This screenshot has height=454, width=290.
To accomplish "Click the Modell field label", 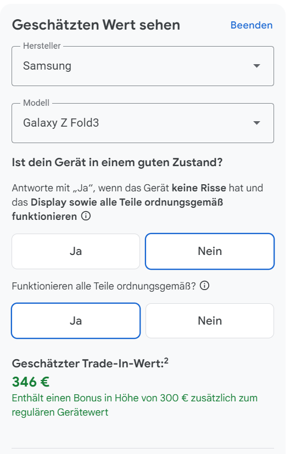I will pyautogui.click(x=36, y=103).
